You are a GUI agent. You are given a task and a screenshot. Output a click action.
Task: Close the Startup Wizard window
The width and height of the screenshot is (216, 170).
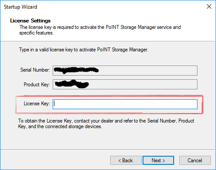[x=209, y=6]
